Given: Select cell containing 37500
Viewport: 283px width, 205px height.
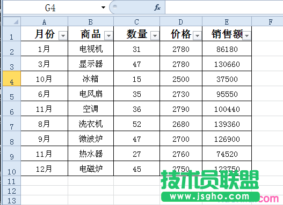Looking at the screenshot, I should pos(227,79).
